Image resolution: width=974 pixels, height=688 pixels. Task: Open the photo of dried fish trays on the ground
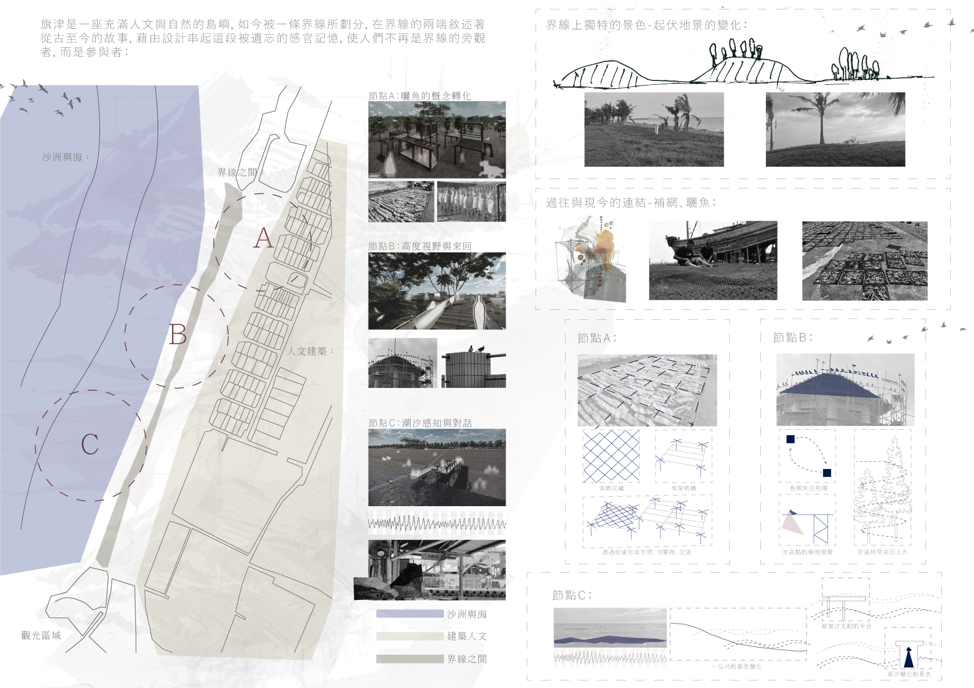865,261
